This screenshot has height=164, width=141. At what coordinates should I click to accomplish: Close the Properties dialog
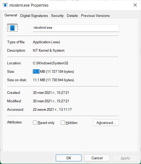tap(135, 5)
